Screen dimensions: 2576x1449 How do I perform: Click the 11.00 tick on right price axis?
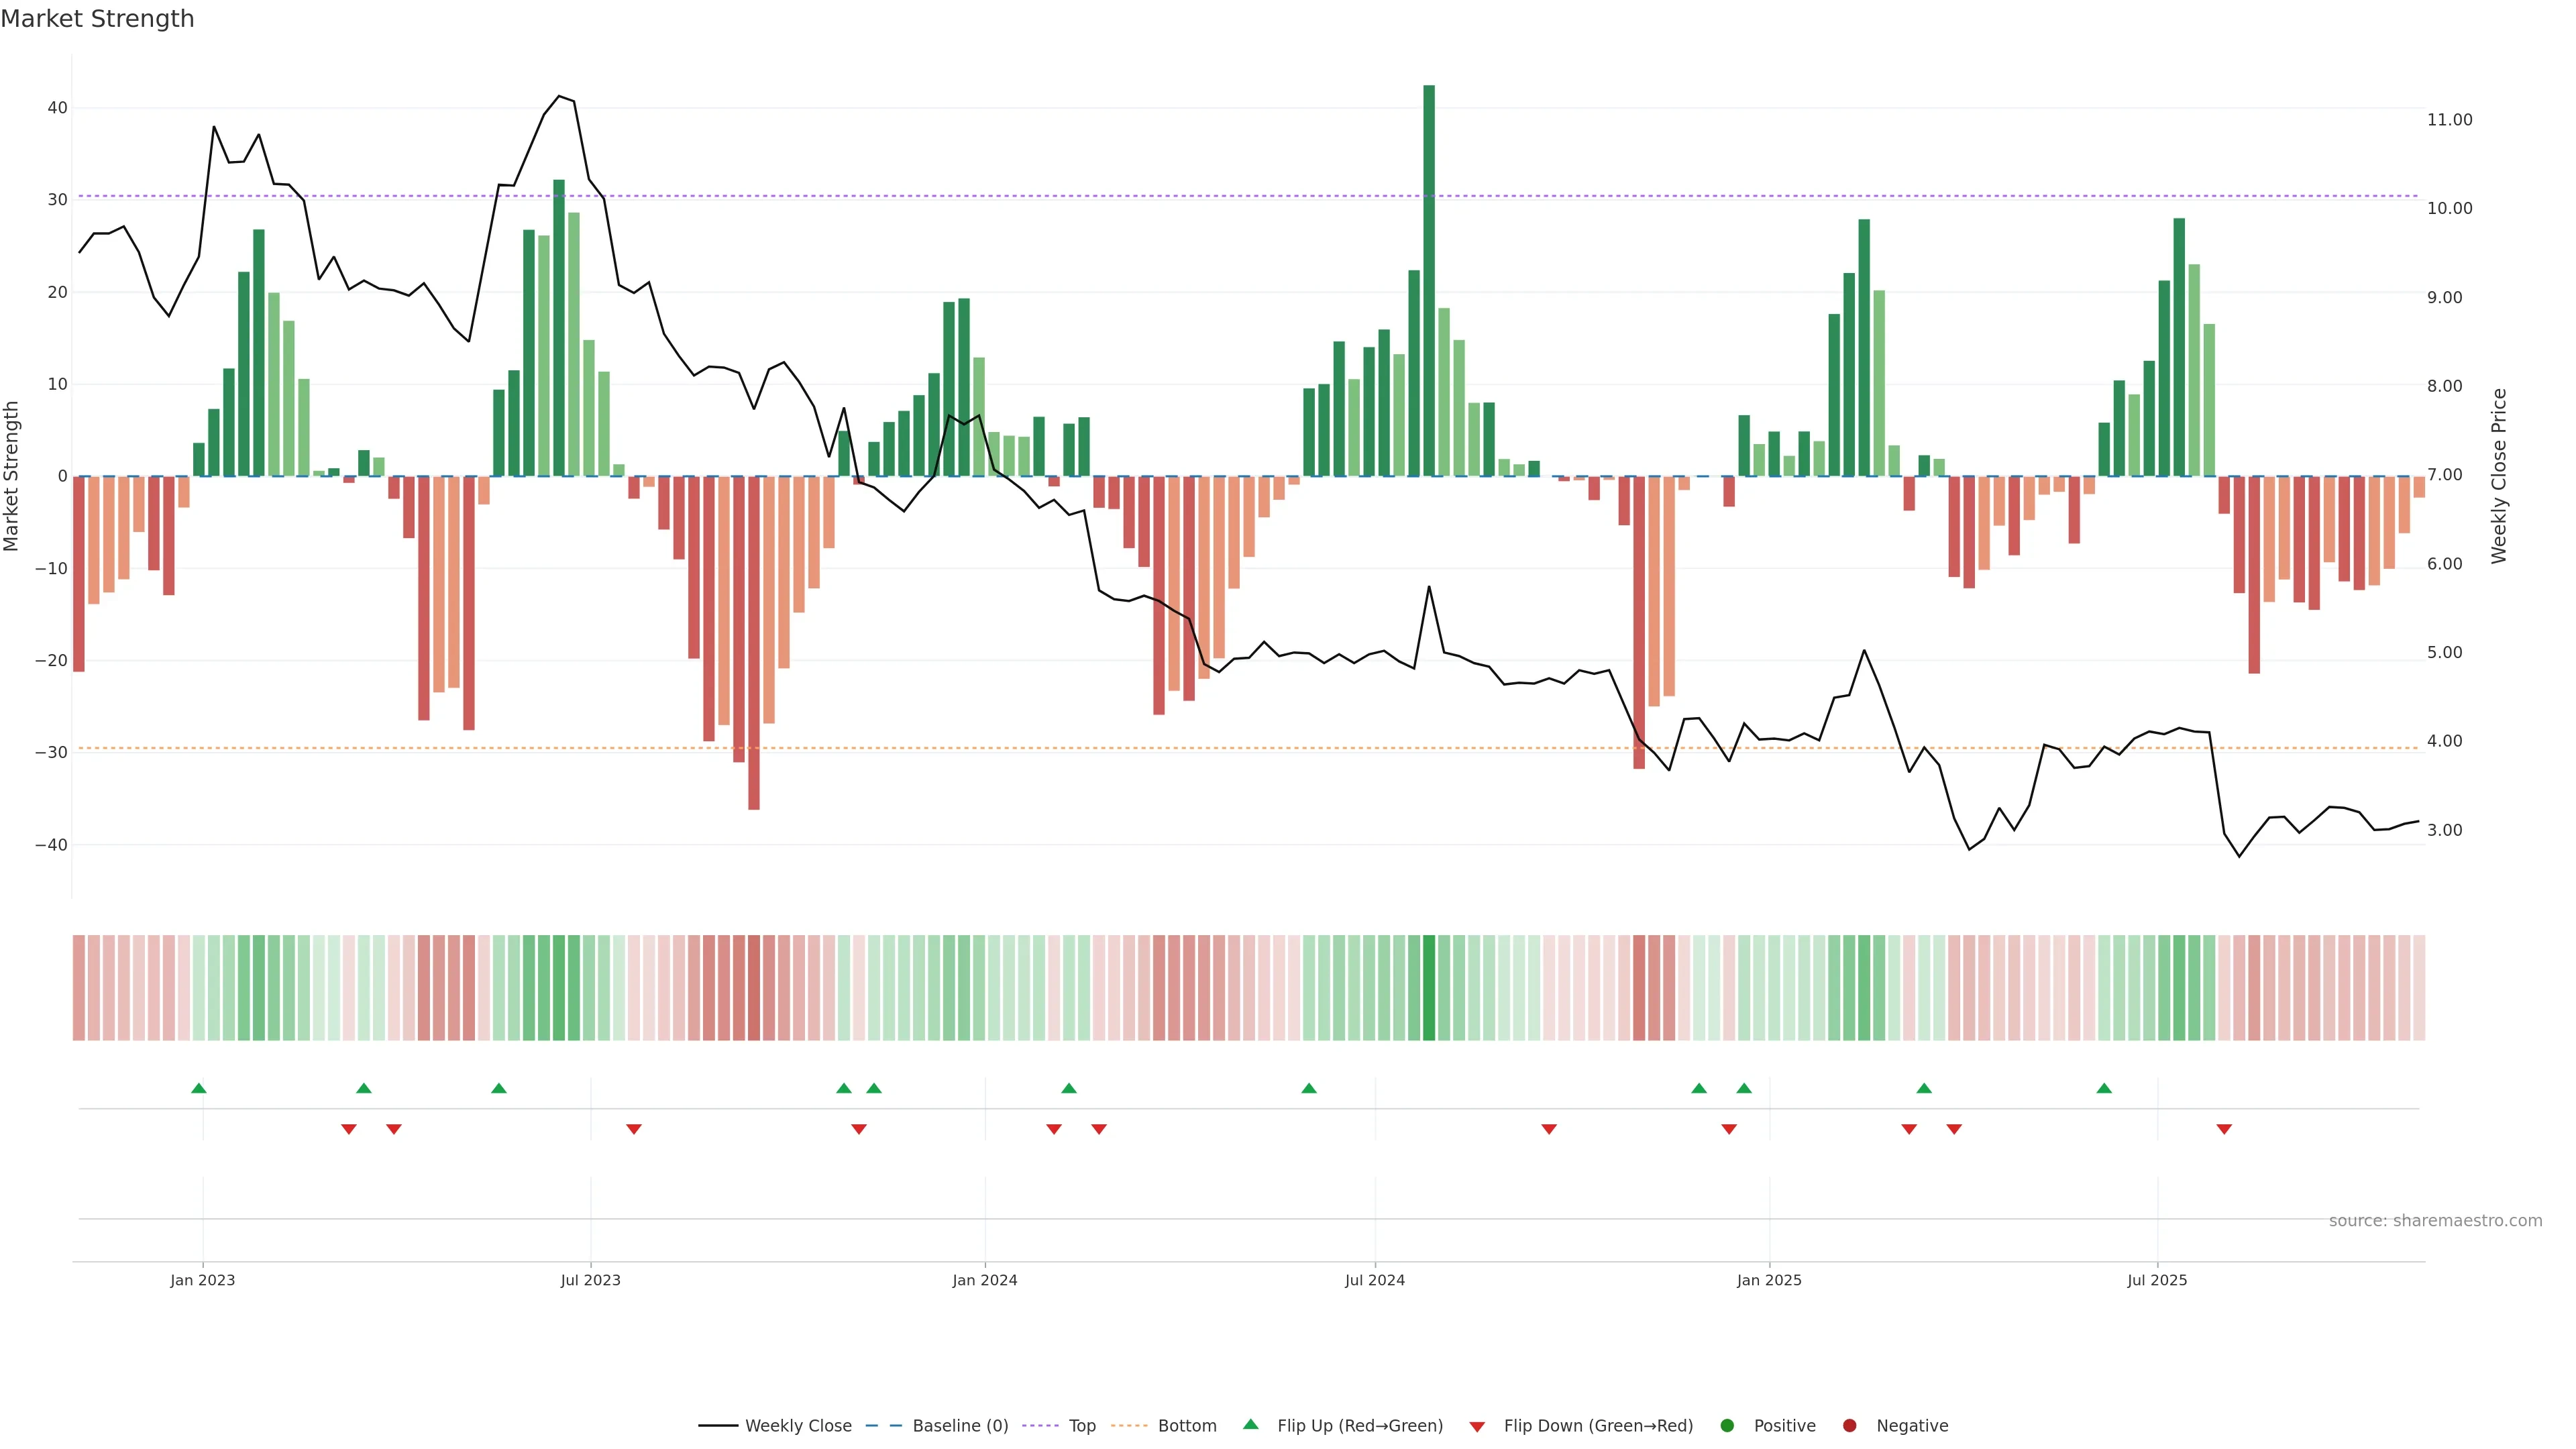pos(2449,120)
